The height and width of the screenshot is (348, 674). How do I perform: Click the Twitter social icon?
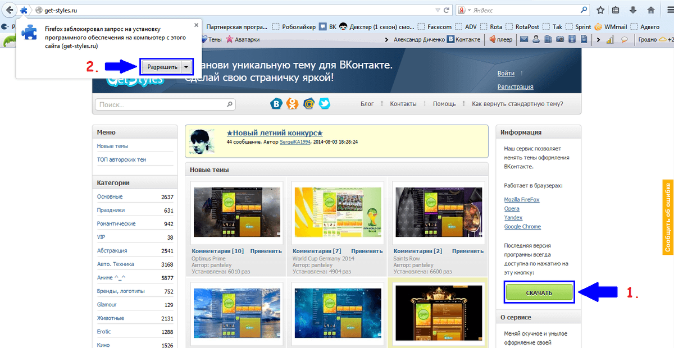tap(325, 104)
